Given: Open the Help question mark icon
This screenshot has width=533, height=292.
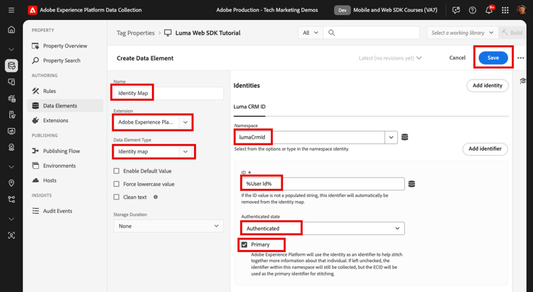Looking at the screenshot, I should point(473,10).
